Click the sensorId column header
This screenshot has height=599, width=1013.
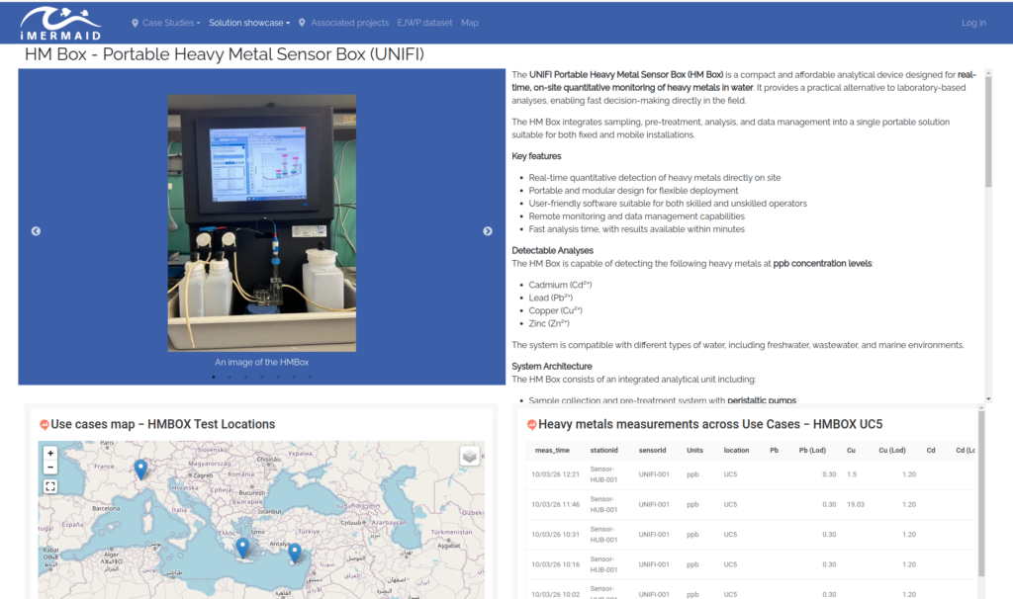point(653,451)
